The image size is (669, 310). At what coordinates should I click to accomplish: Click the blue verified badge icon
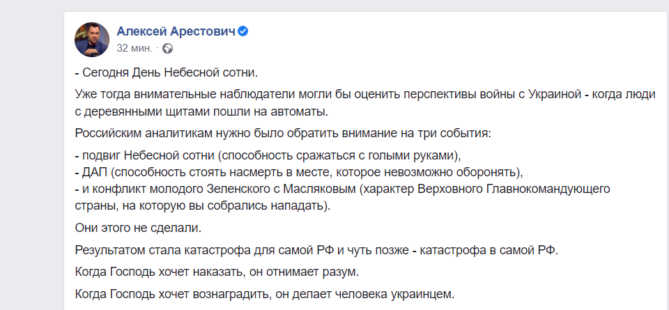click(x=243, y=31)
